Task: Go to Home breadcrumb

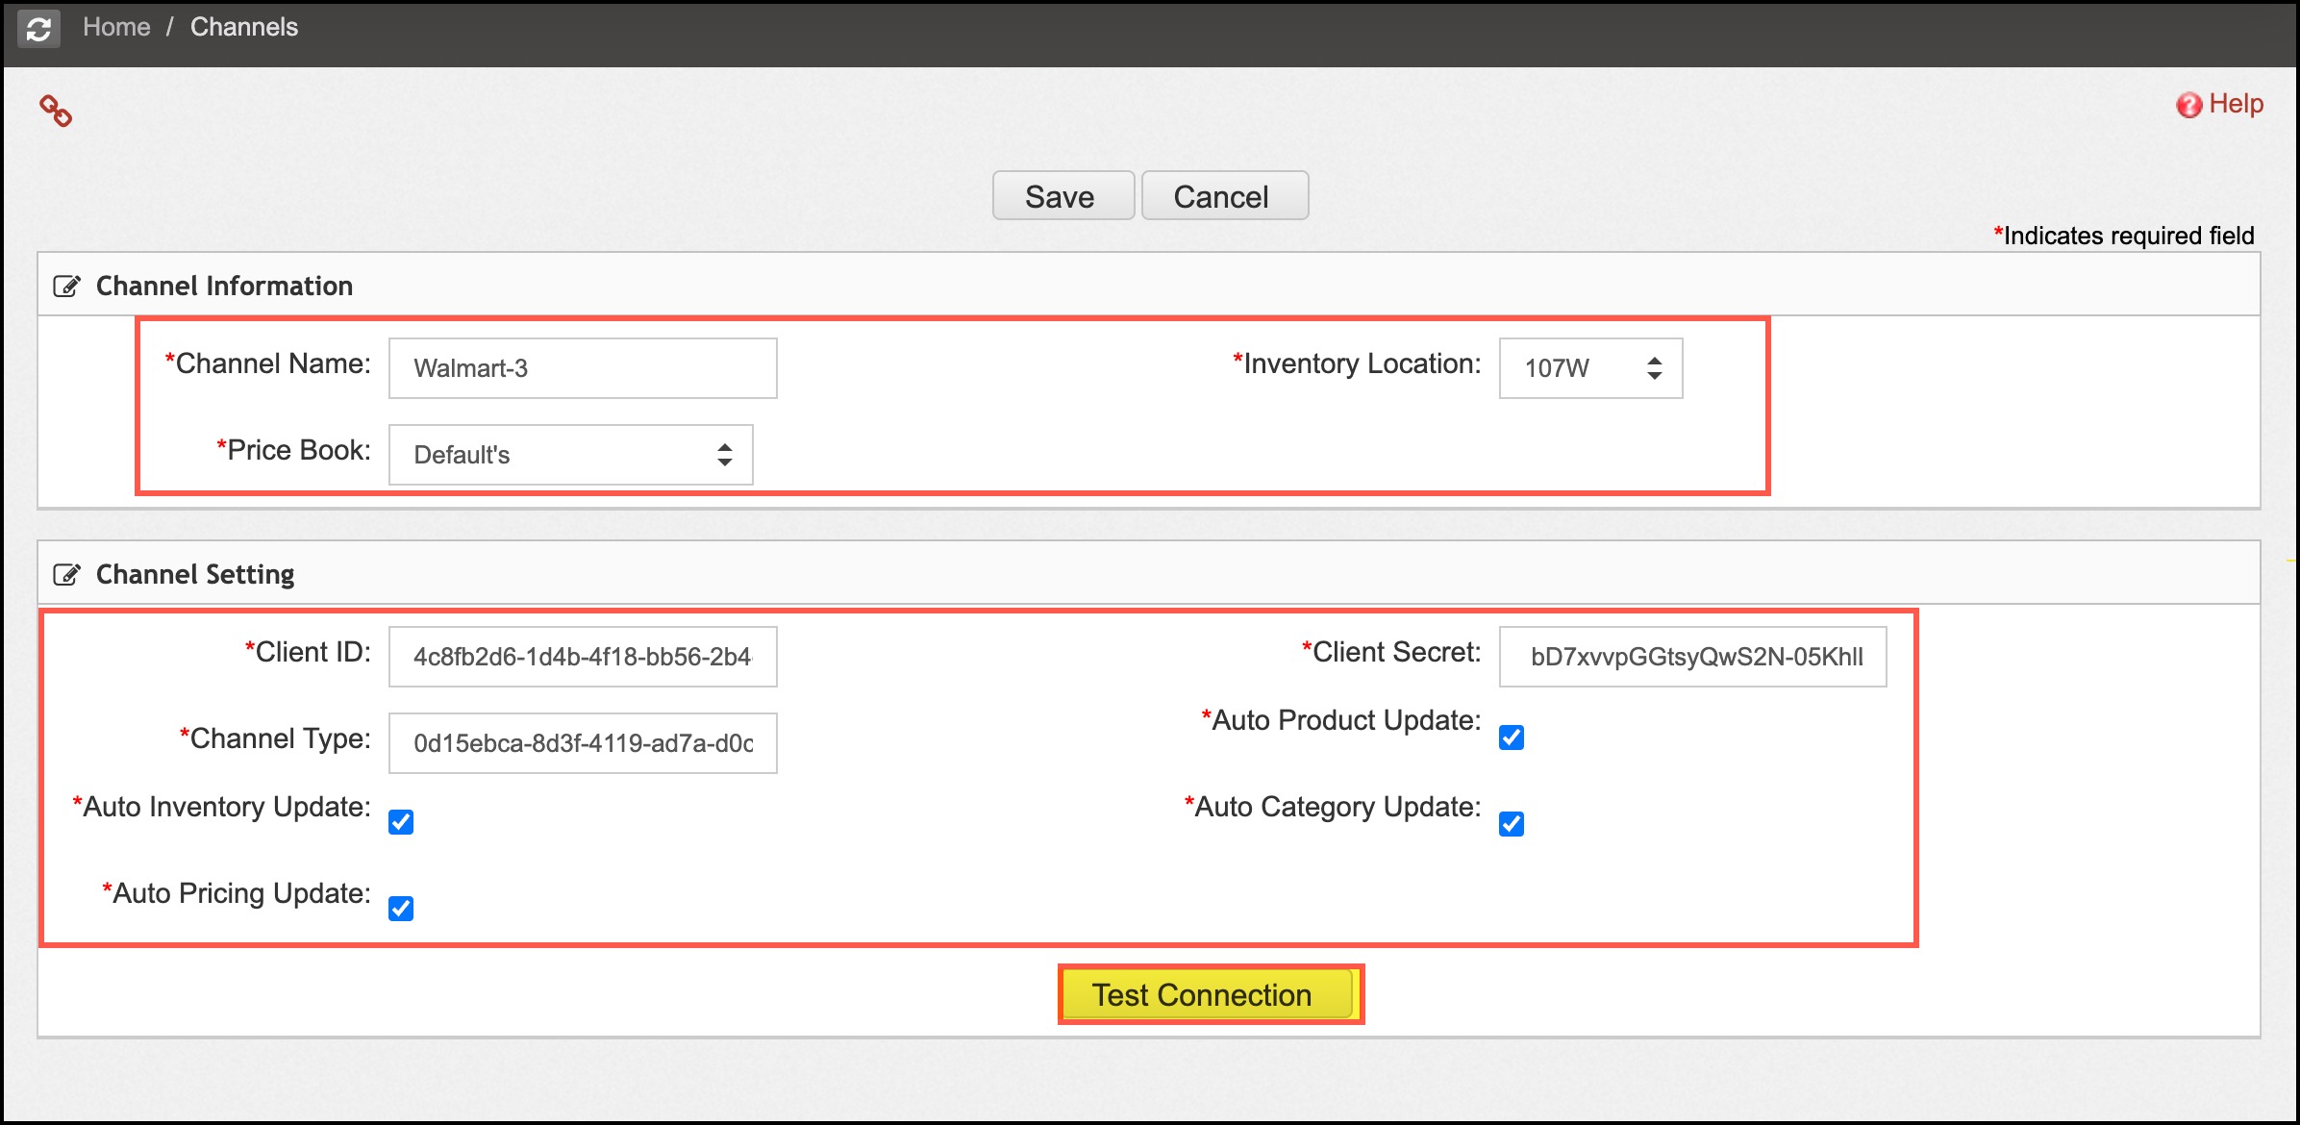Action: click(116, 27)
